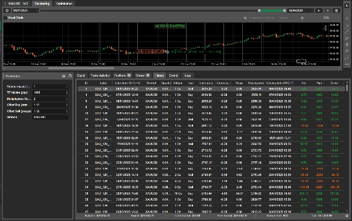This screenshot has width=352, height=221.
Task: Select the crosshair tool in toolbar
Action: point(347,18)
